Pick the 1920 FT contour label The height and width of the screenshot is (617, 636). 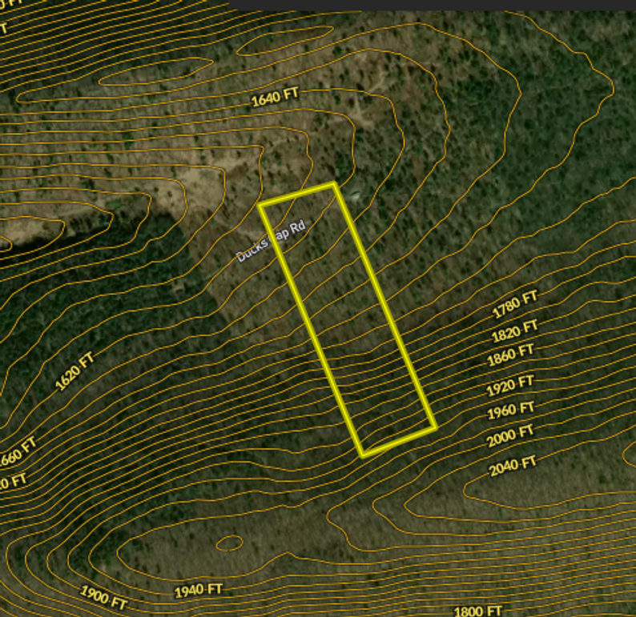point(510,387)
